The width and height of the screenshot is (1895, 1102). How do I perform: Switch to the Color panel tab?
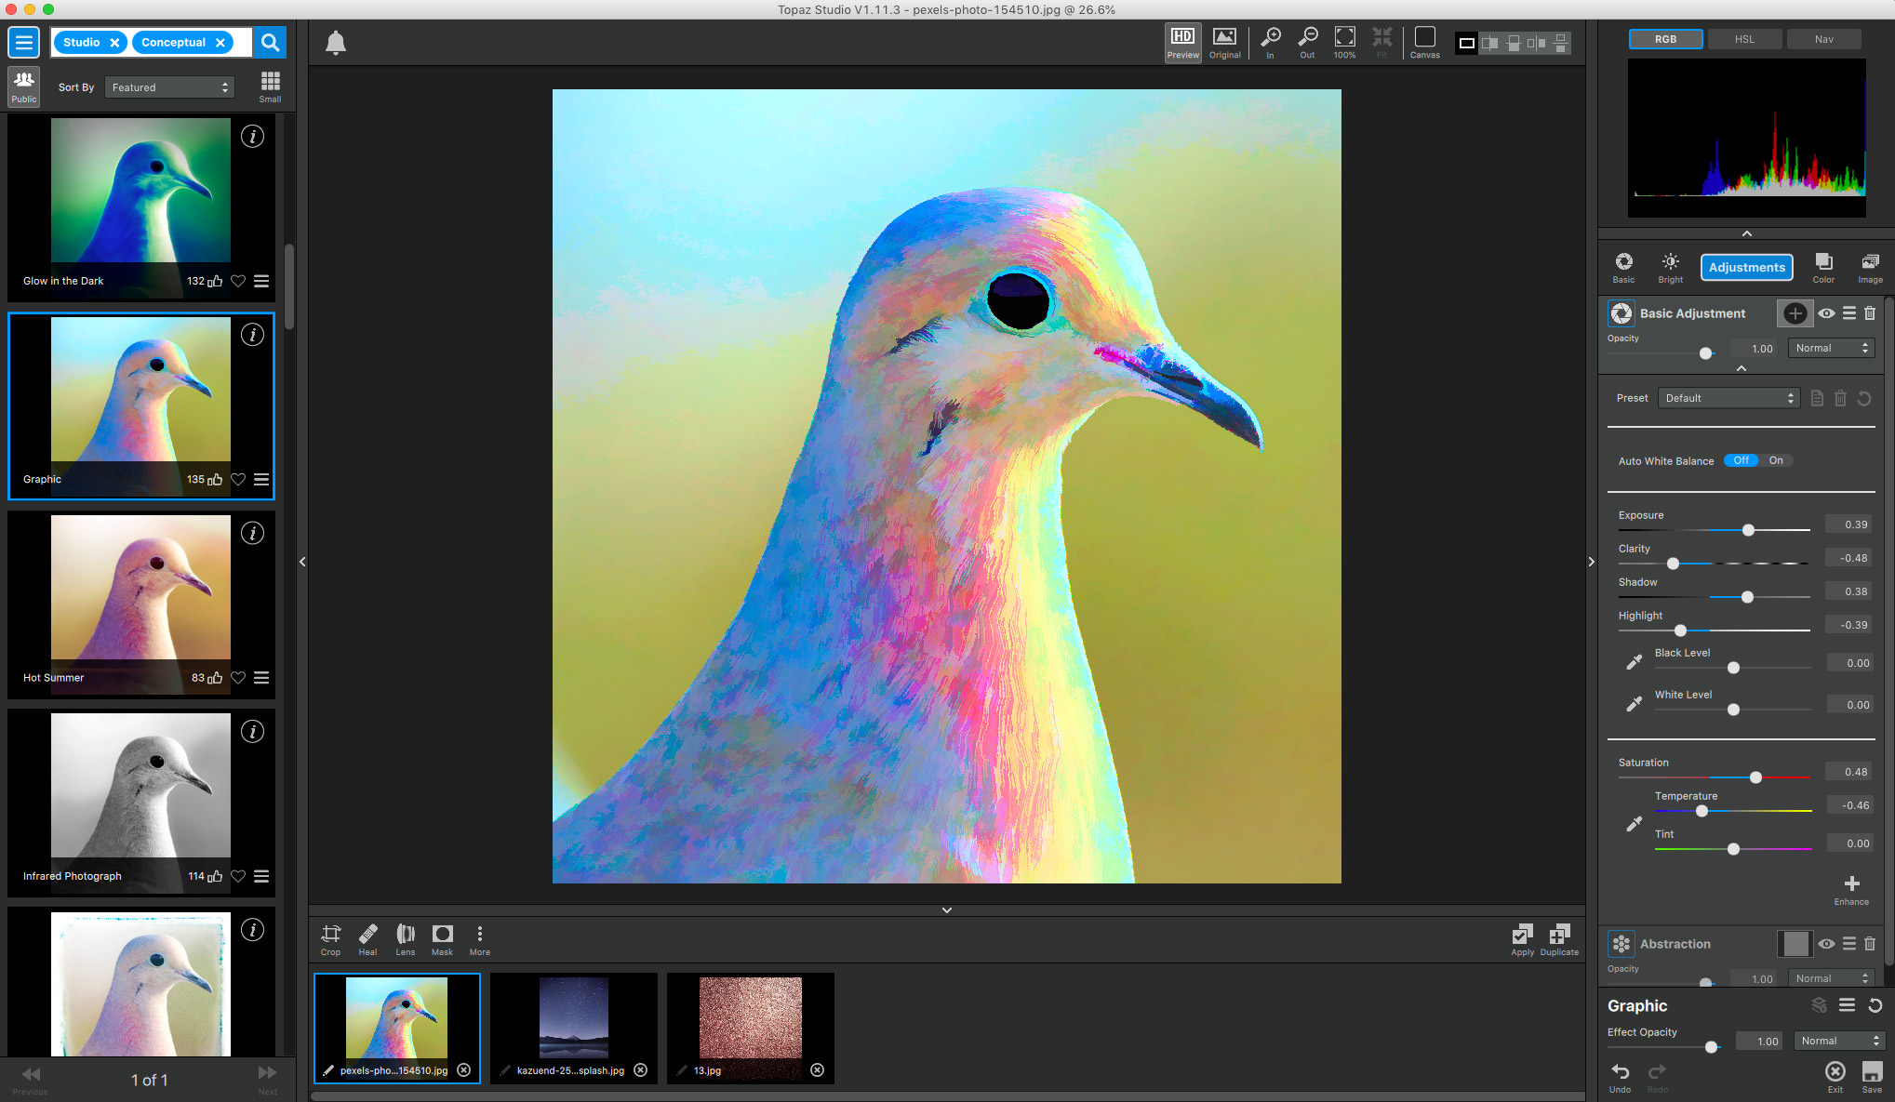pyautogui.click(x=1824, y=266)
